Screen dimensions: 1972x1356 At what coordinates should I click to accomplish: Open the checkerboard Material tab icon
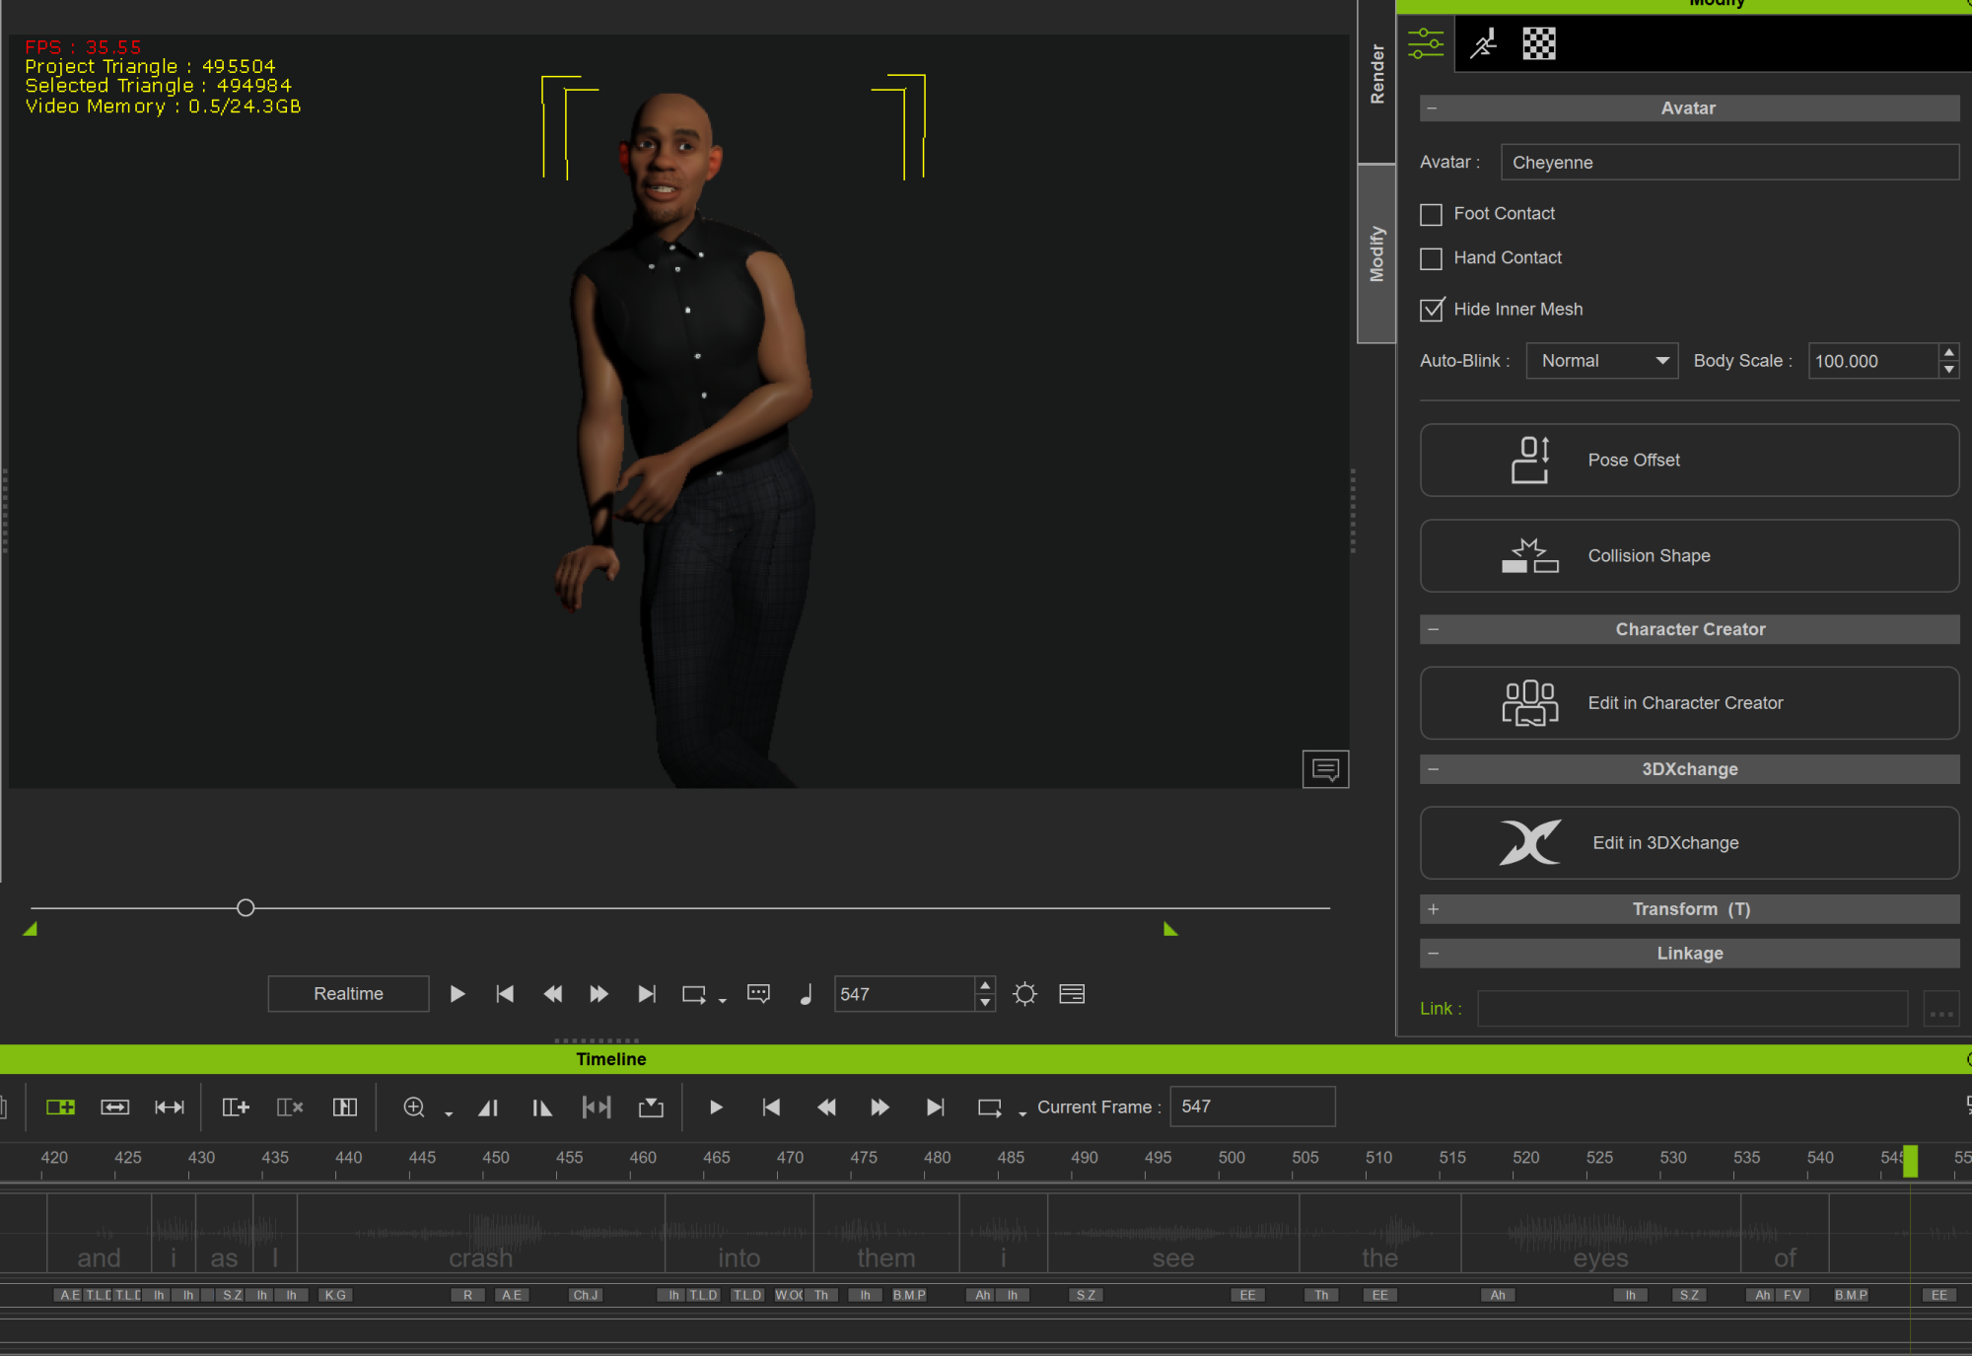1539,43
